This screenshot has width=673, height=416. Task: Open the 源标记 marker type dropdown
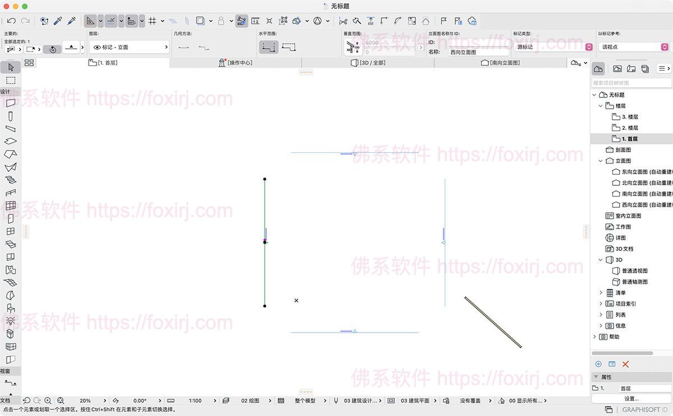tap(552, 47)
